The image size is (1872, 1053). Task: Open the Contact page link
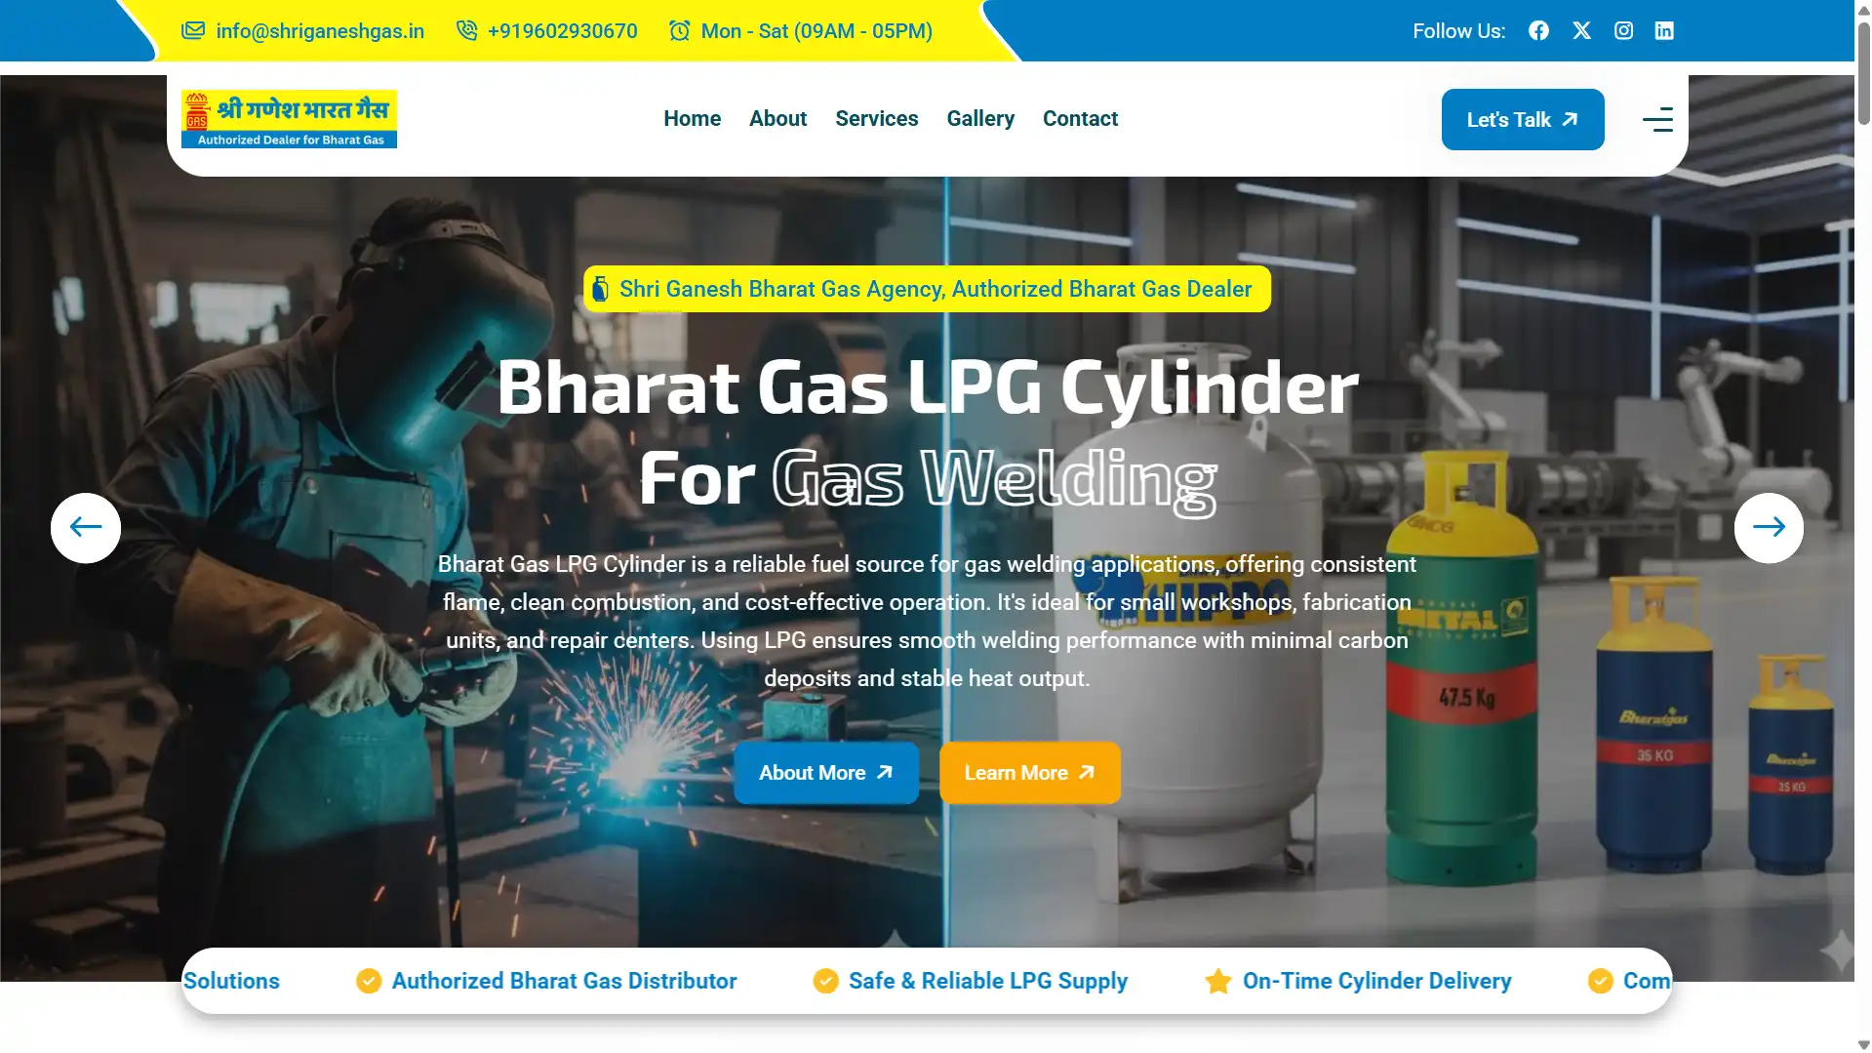(1080, 119)
